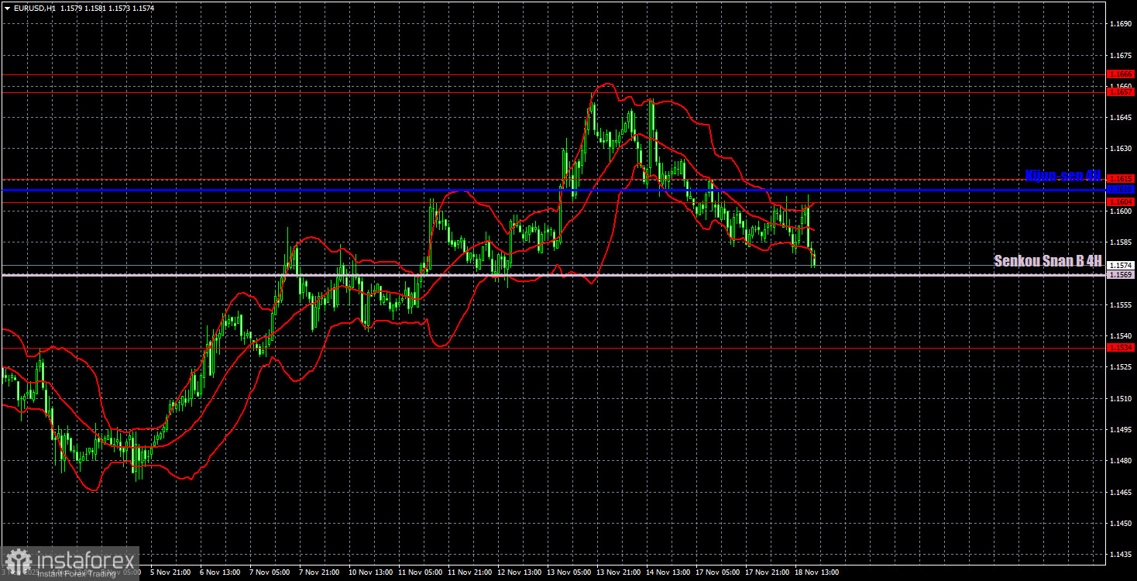
Task: Click the Kijm-sen 4H text label
Action: coord(1062,177)
